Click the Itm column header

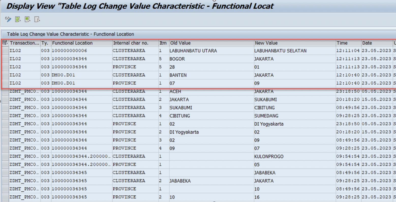coord(163,43)
